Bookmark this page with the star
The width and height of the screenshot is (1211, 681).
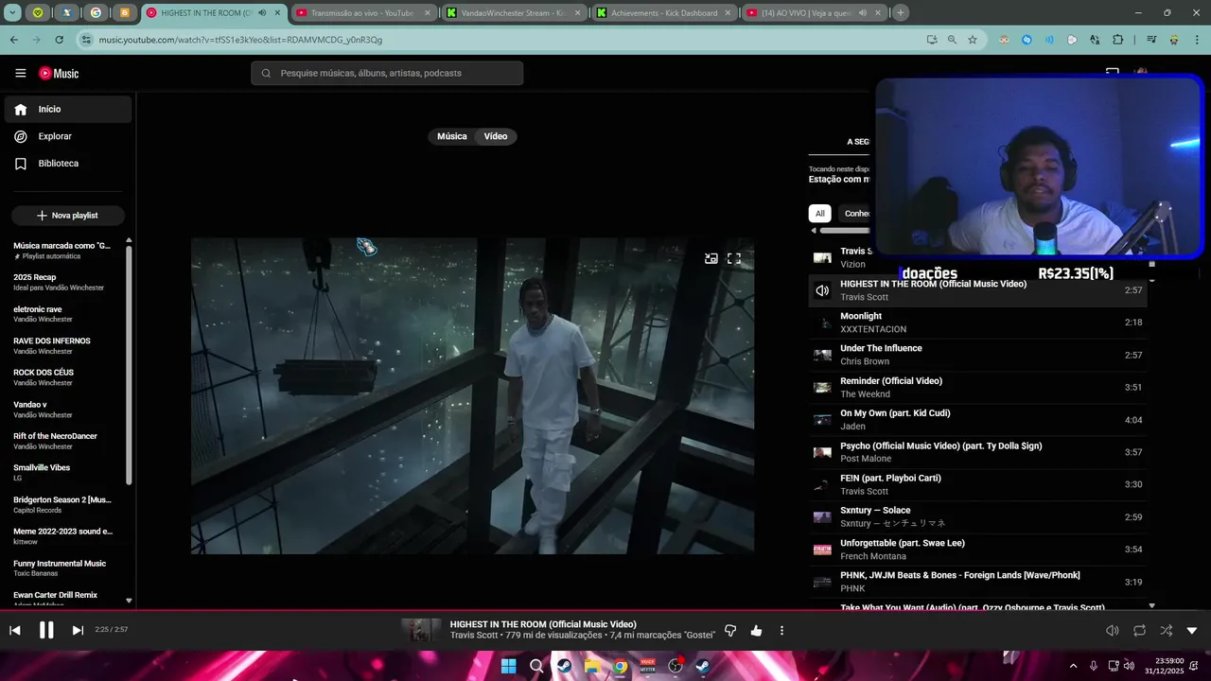point(973,40)
